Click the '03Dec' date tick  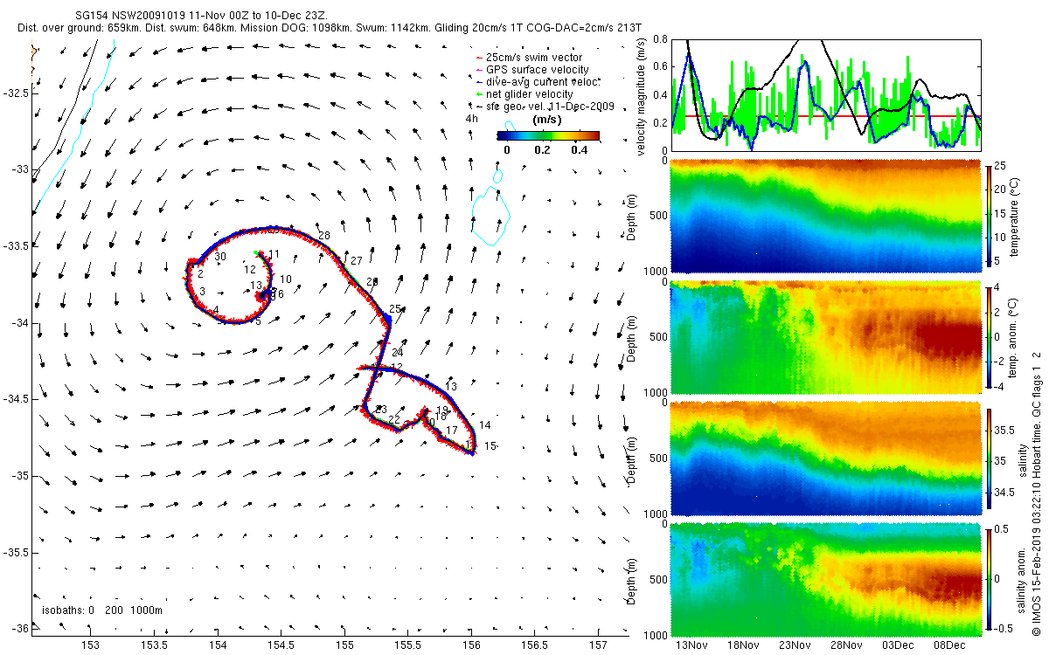coord(898,645)
